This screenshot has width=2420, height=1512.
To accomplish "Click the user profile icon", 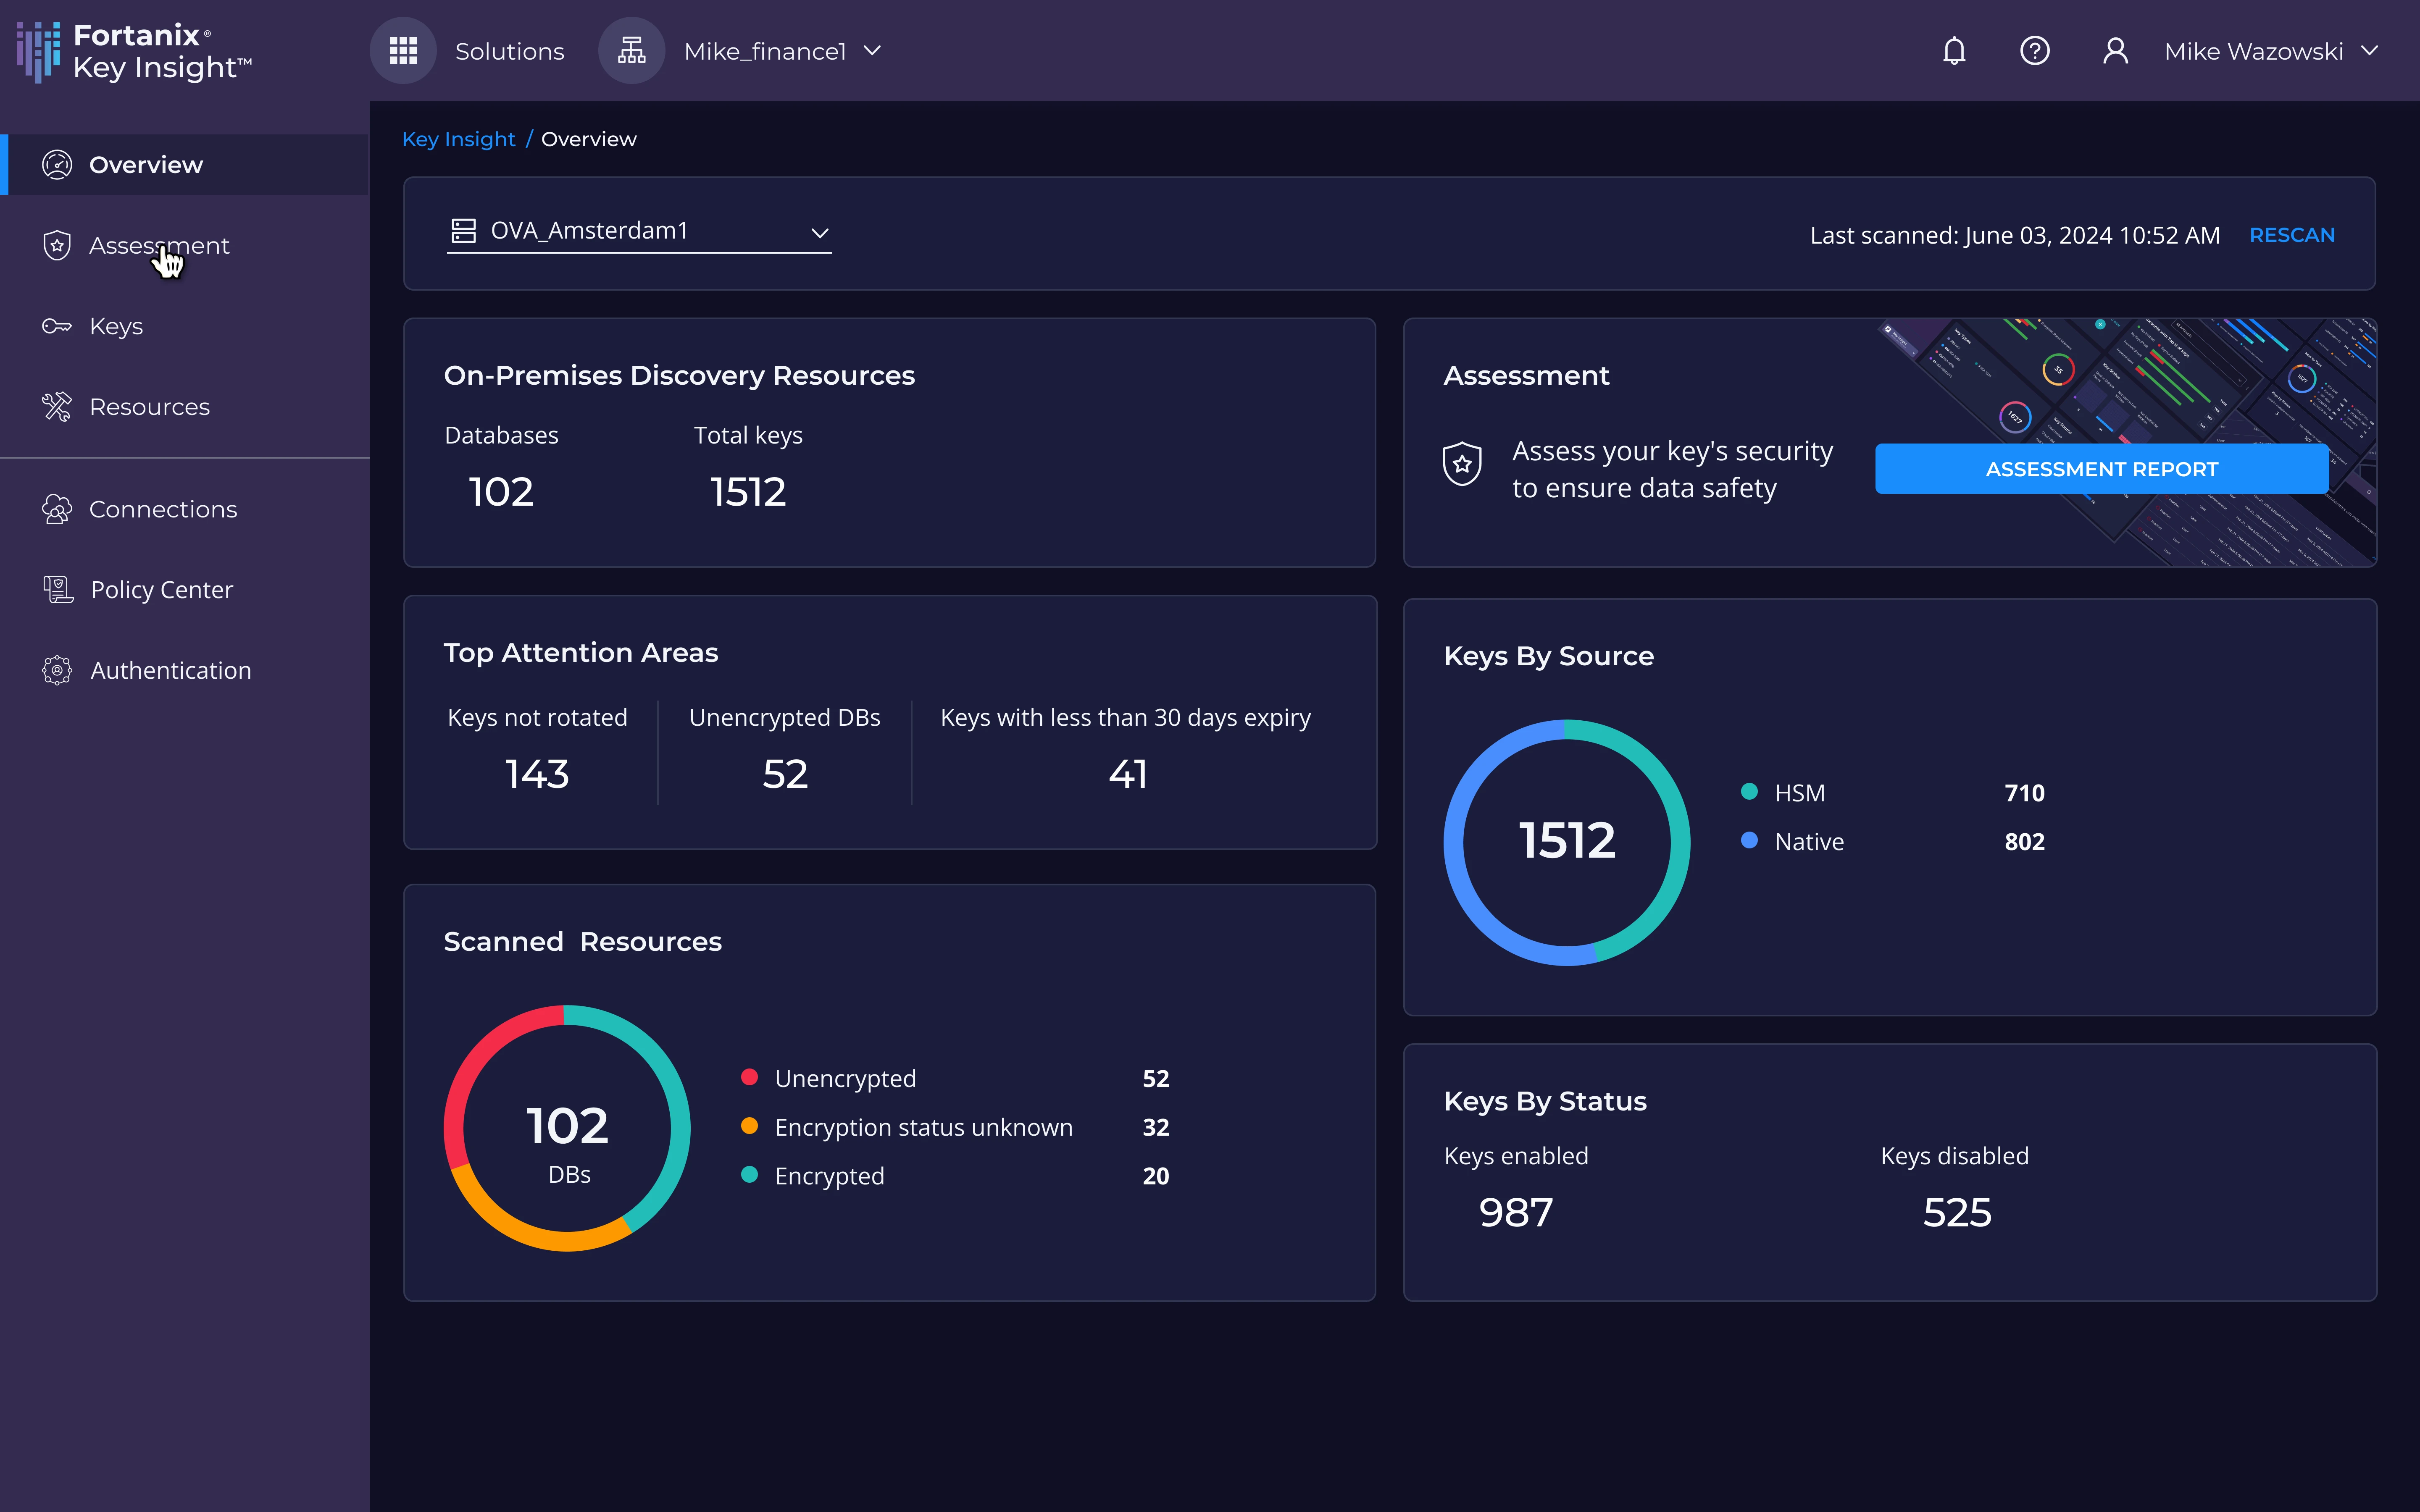I will pyautogui.click(x=2115, y=51).
